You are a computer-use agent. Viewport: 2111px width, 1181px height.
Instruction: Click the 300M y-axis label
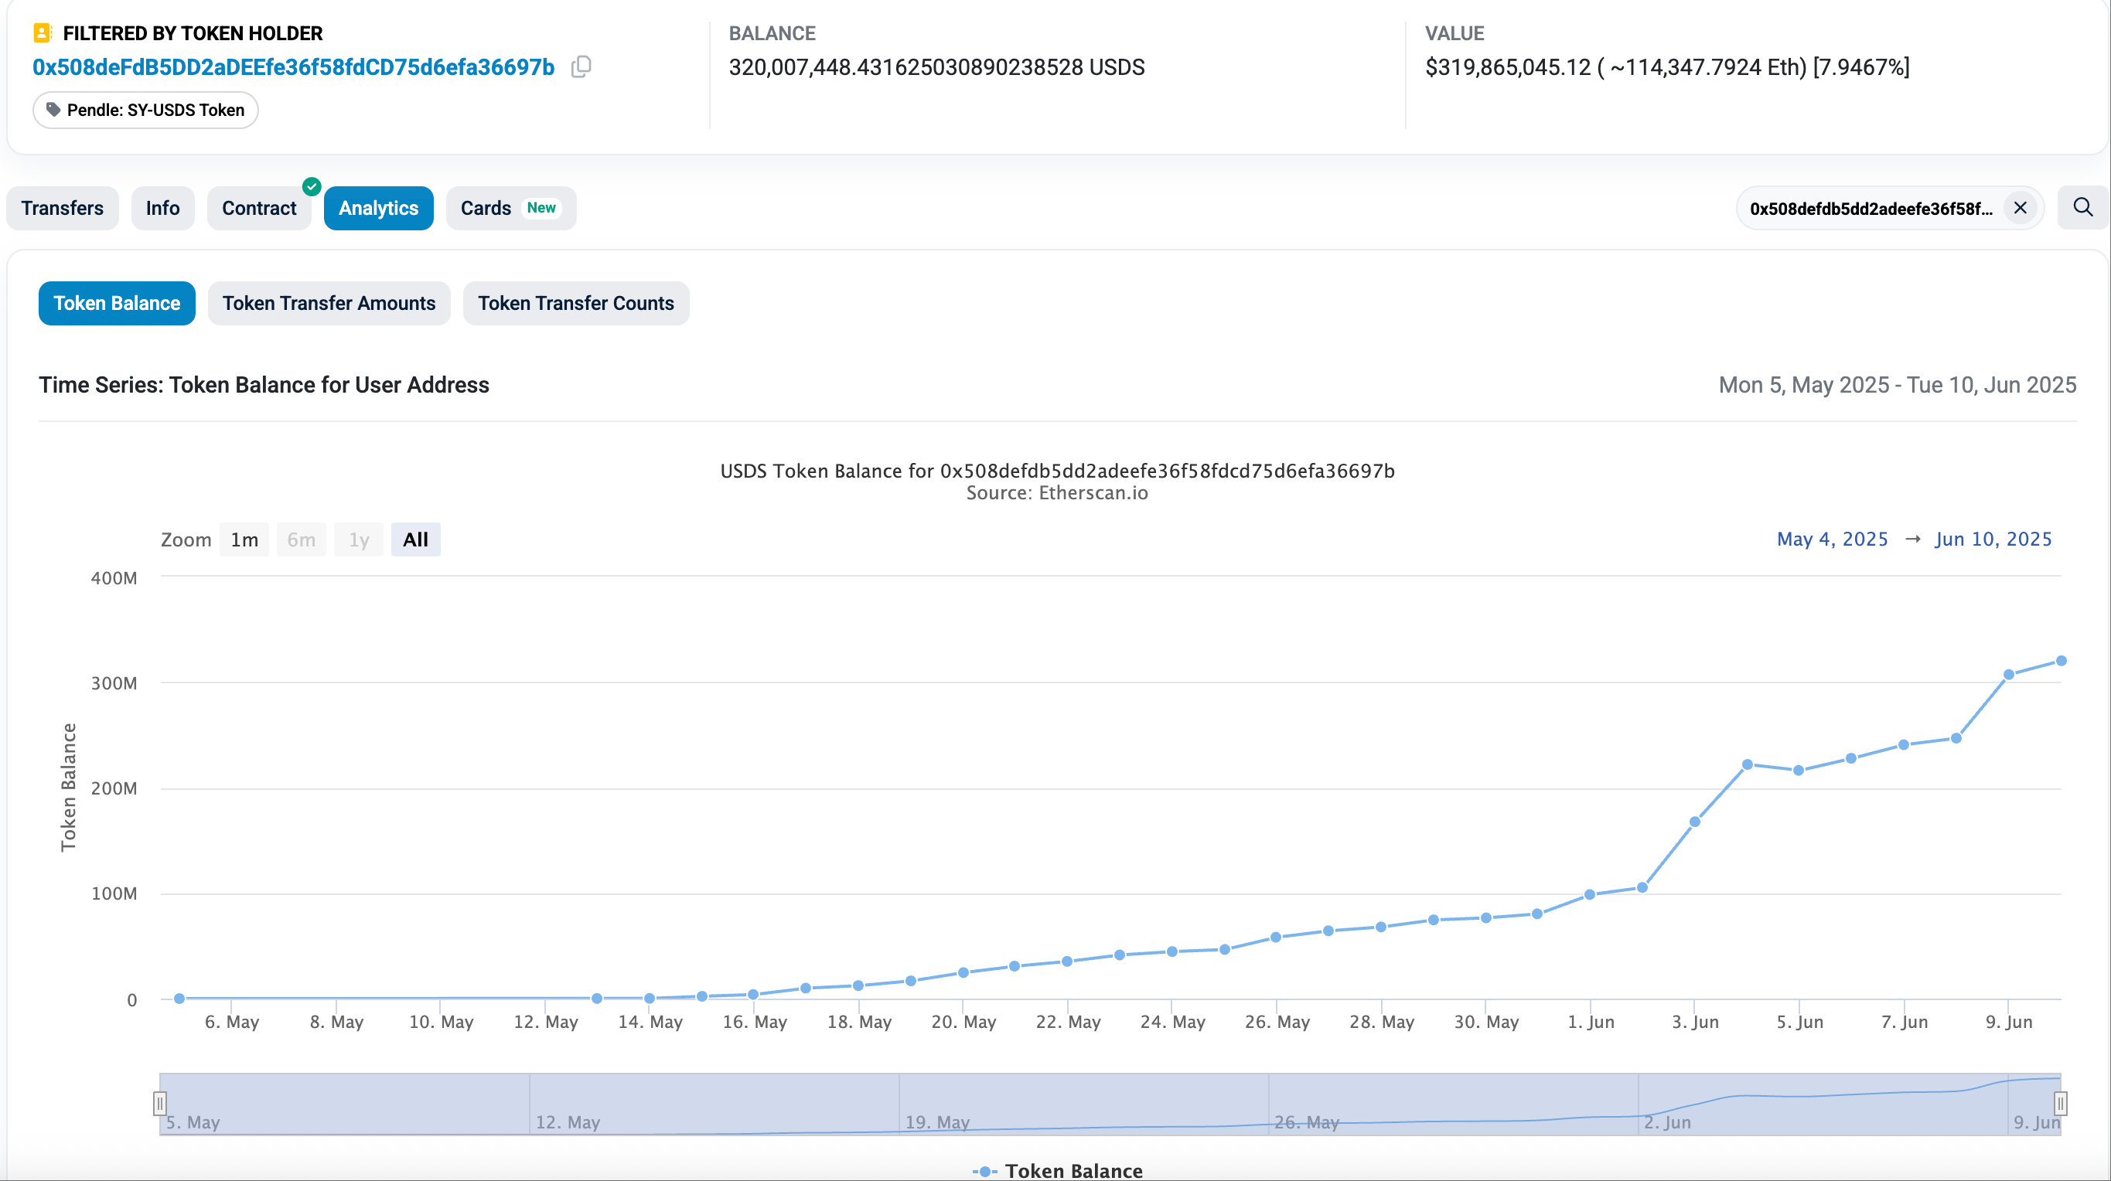(114, 683)
